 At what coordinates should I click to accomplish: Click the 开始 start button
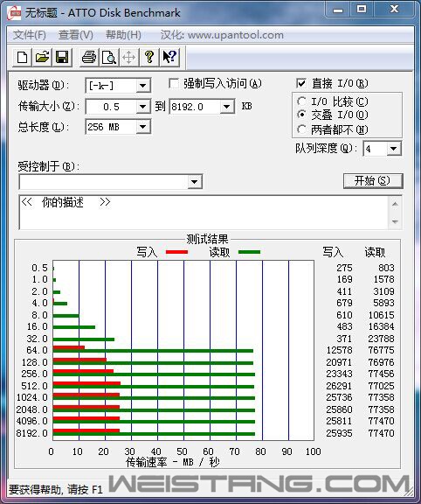[x=373, y=181]
